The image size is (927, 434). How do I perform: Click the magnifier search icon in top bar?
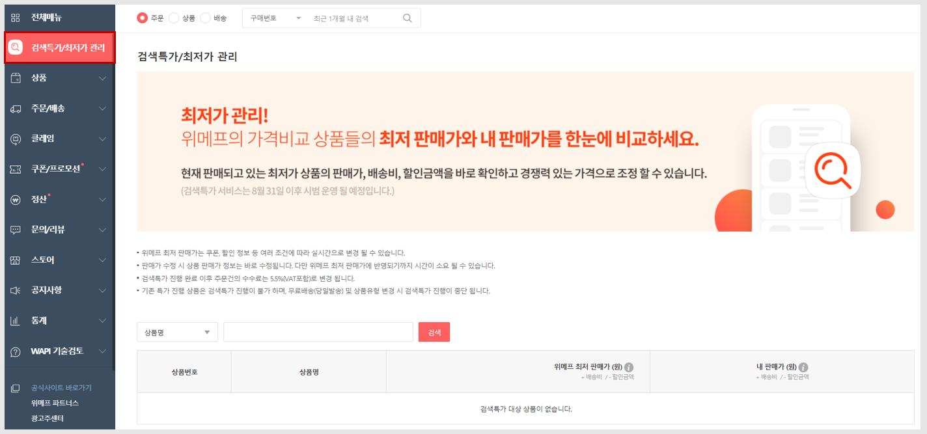point(408,18)
